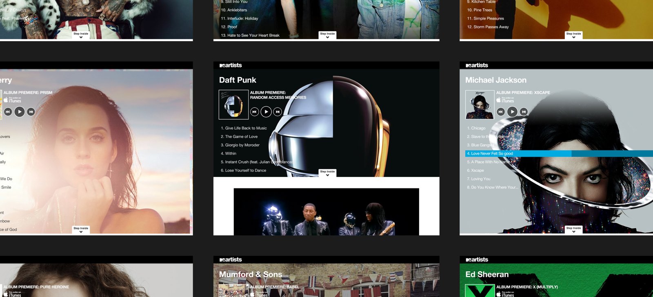Select track 6, Xscape
This screenshot has width=653, height=297.
pyautogui.click(x=475, y=170)
